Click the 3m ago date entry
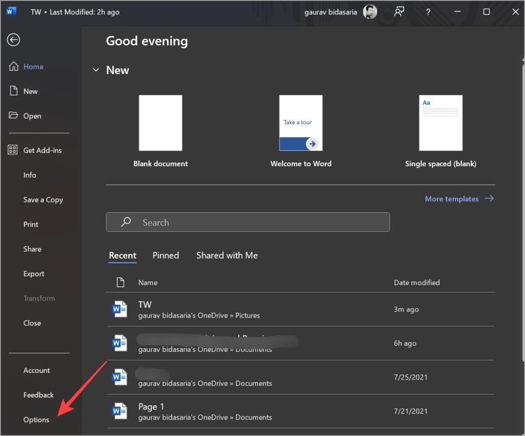The width and height of the screenshot is (525, 436). [406, 309]
